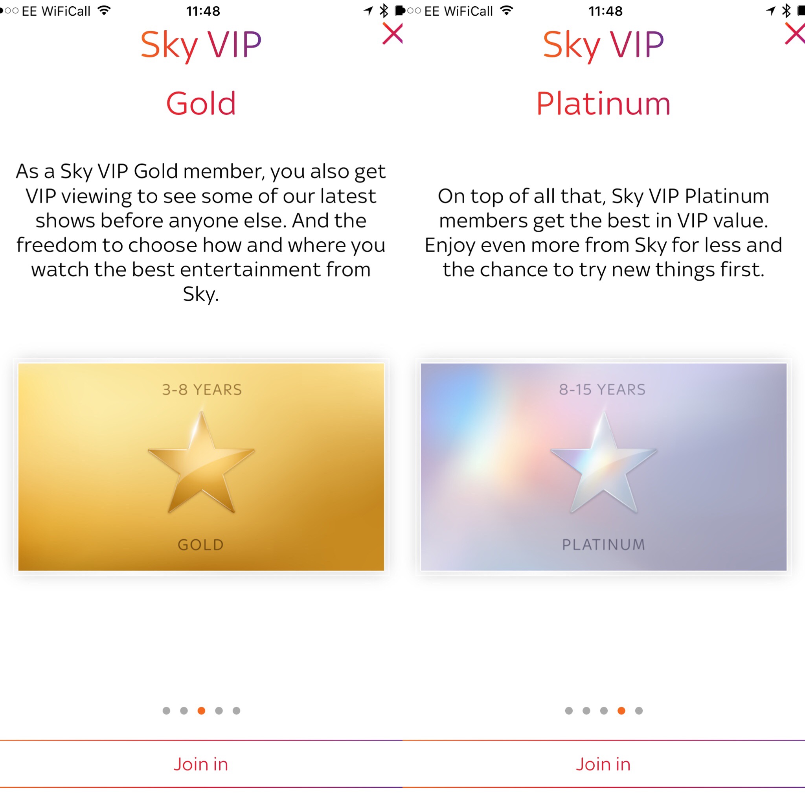This screenshot has height=805, width=805.
Task: Select the fourth pagination dot below the Platinum card
Action: (x=621, y=711)
